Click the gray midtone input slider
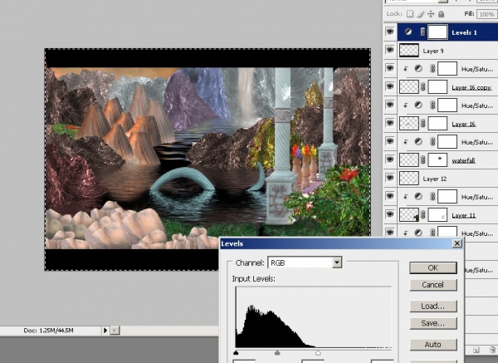The image size is (498, 363). 277,352
